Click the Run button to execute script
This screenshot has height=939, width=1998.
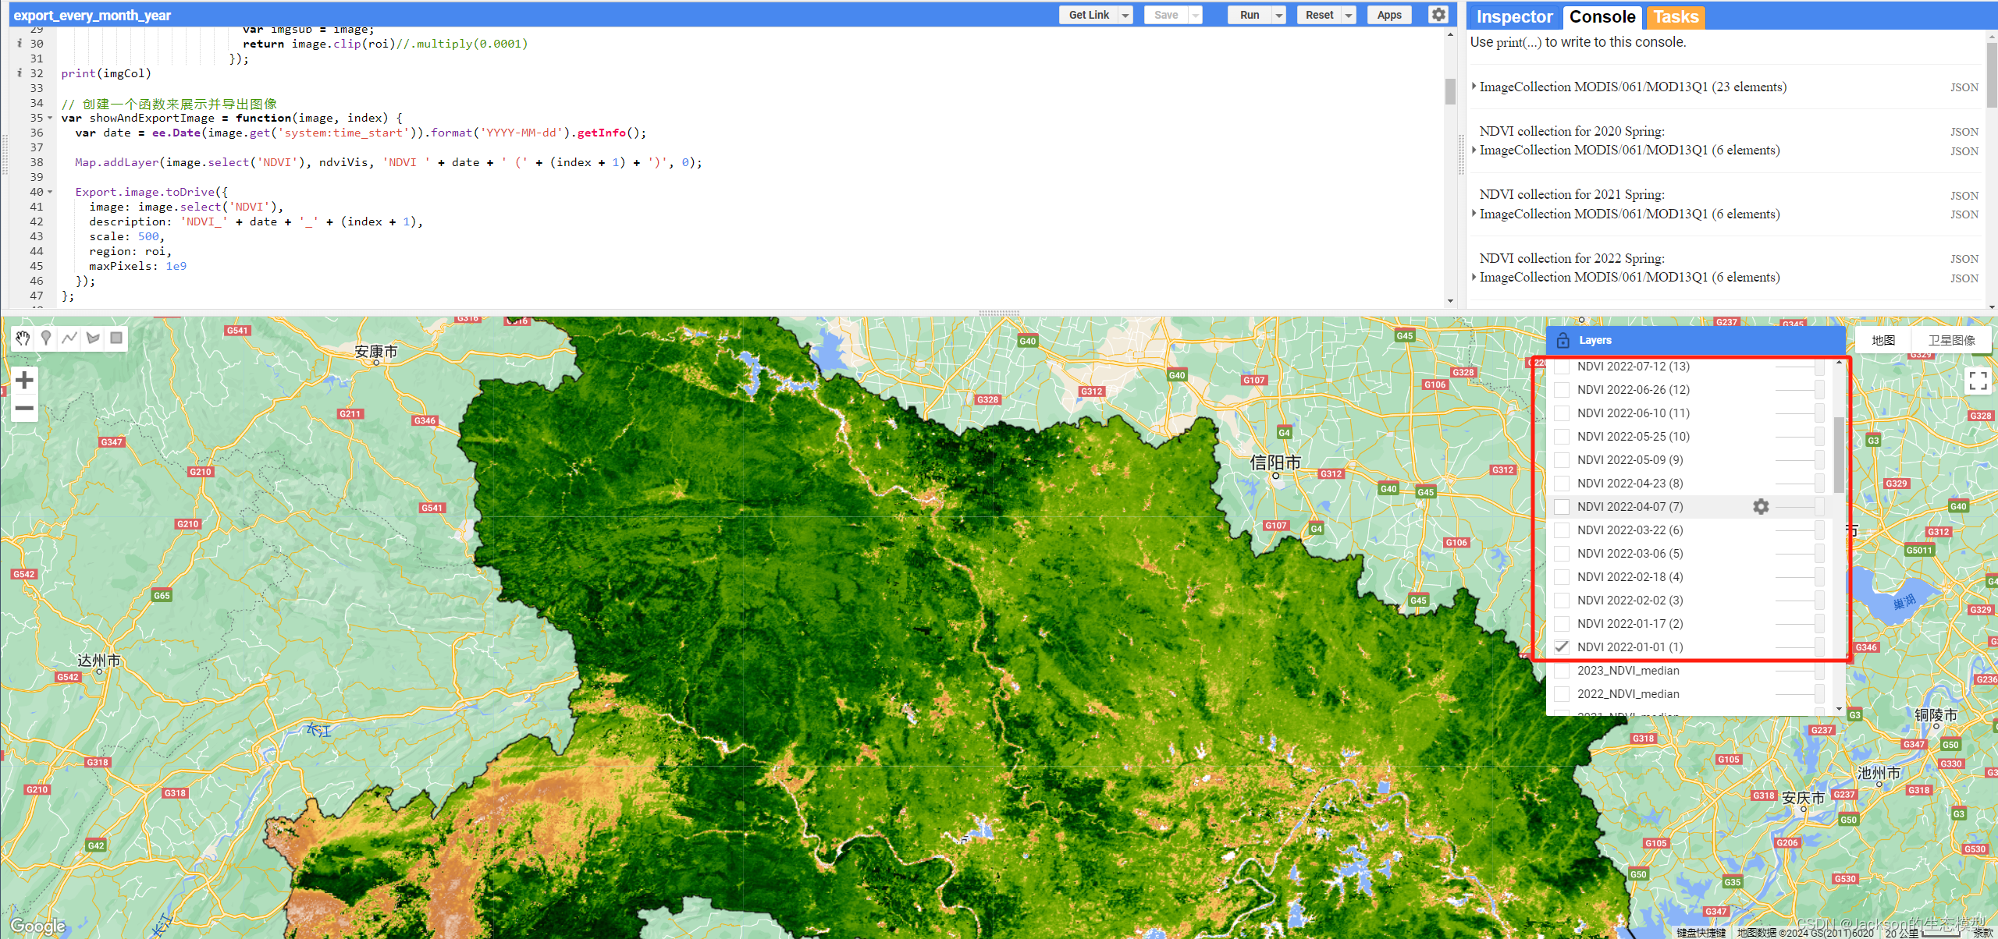[1249, 16]
